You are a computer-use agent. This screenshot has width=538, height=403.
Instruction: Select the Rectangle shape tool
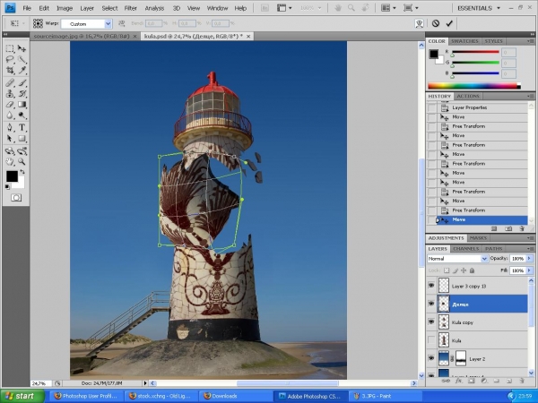[22, 139]
